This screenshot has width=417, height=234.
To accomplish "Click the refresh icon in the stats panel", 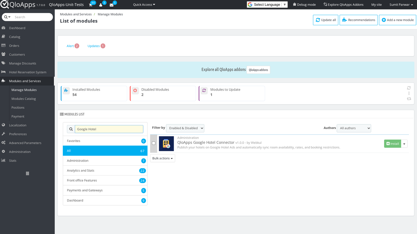I will [x=409, y=88].
